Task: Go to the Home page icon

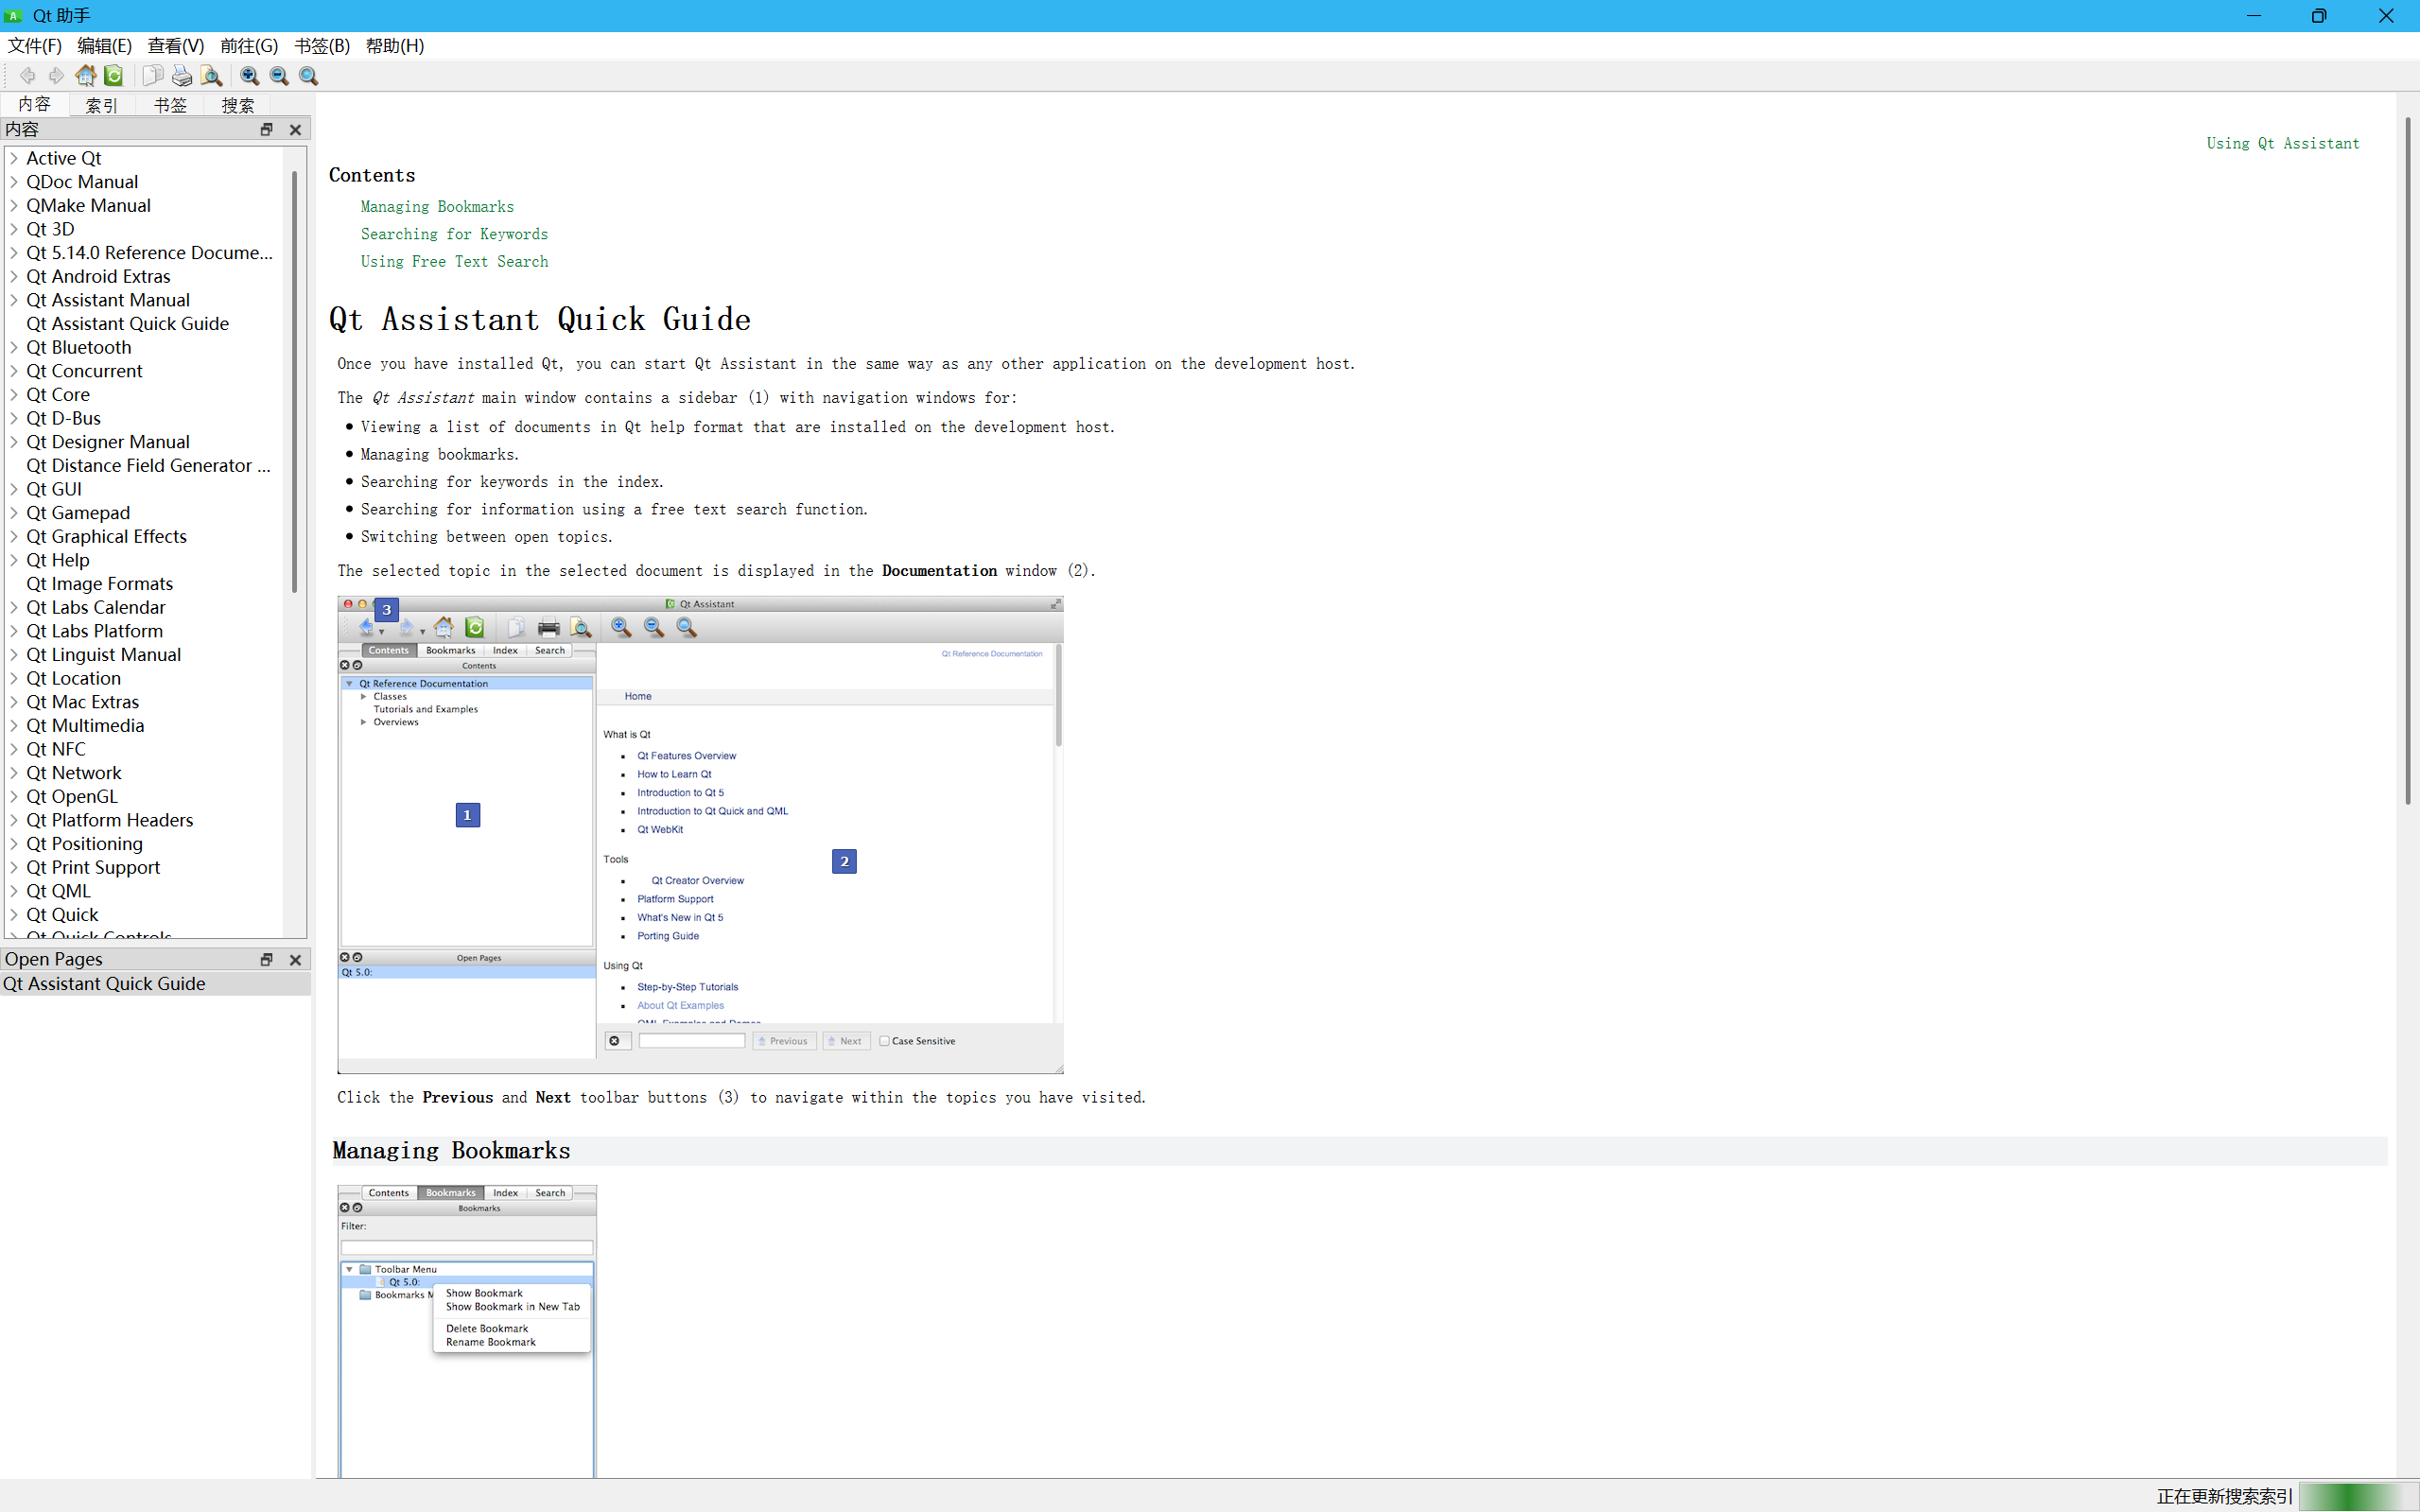Action: point(86,76)
